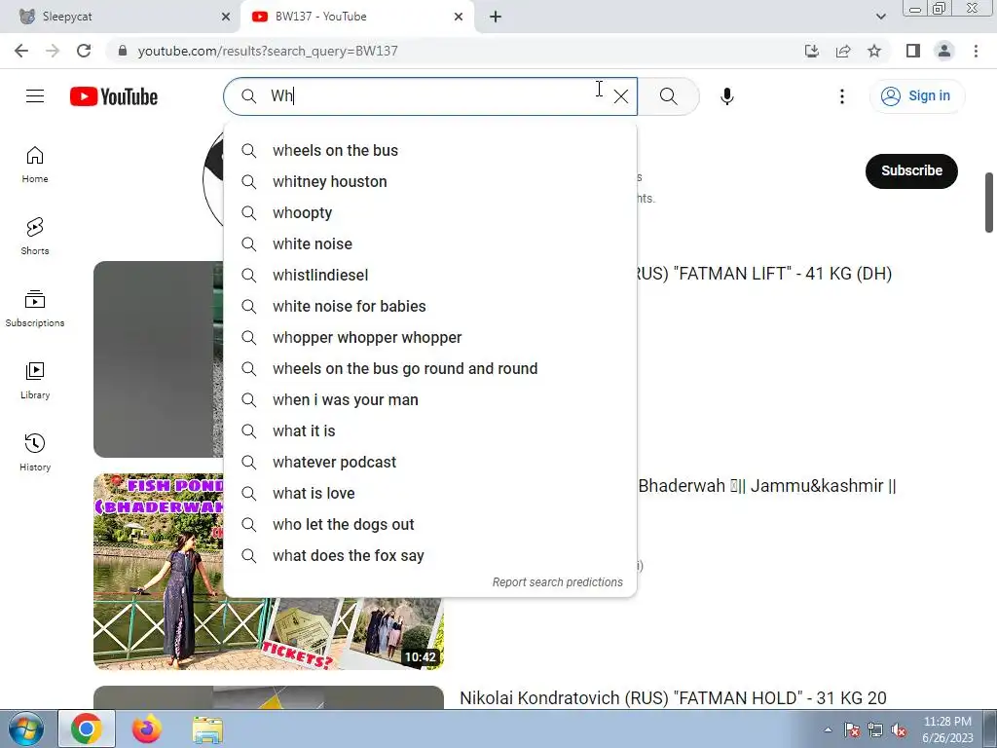
Task: Pick the 'what is love' suggestion
Action: tap(429, 493)
